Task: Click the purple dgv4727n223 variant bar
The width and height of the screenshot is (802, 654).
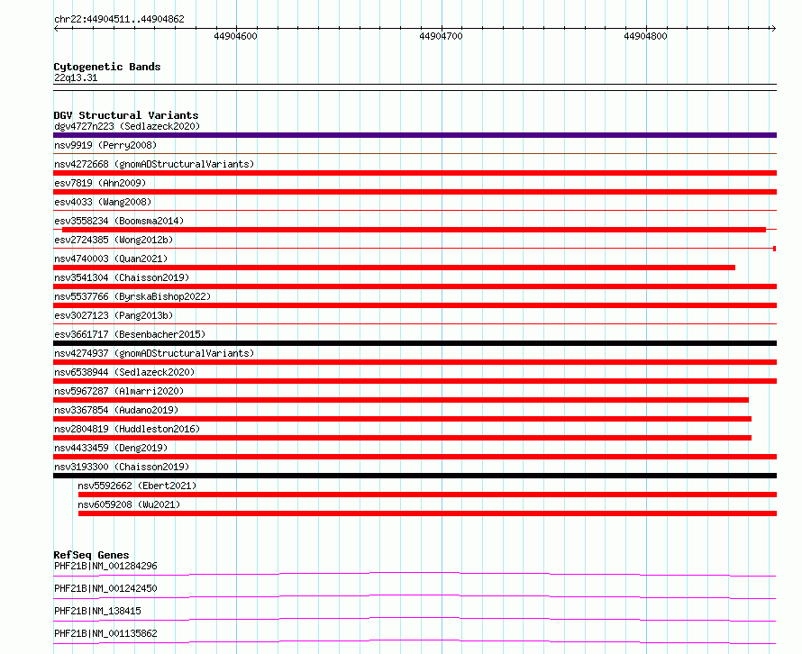Action: [x=415, y=135]
